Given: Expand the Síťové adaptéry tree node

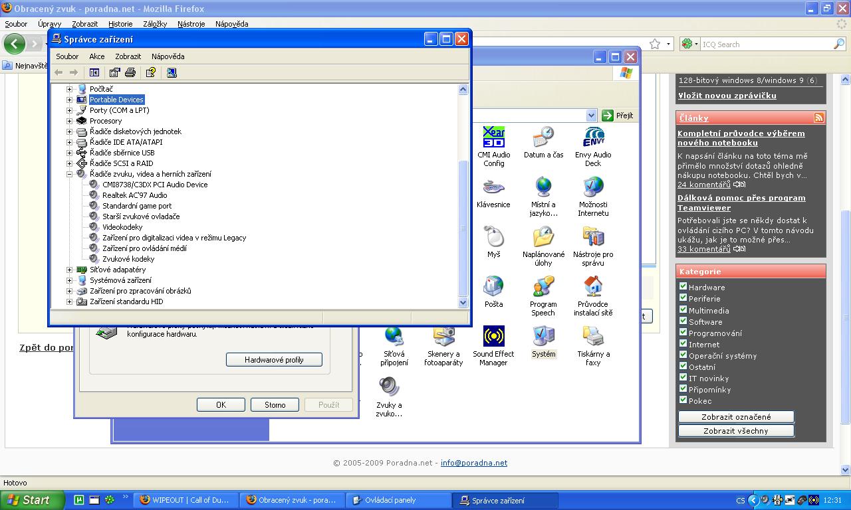Looking at the screenshot, I should pos(69,270).
